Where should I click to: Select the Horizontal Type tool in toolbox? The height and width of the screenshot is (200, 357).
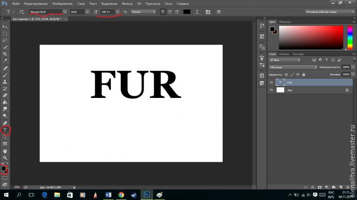[5, 130]
